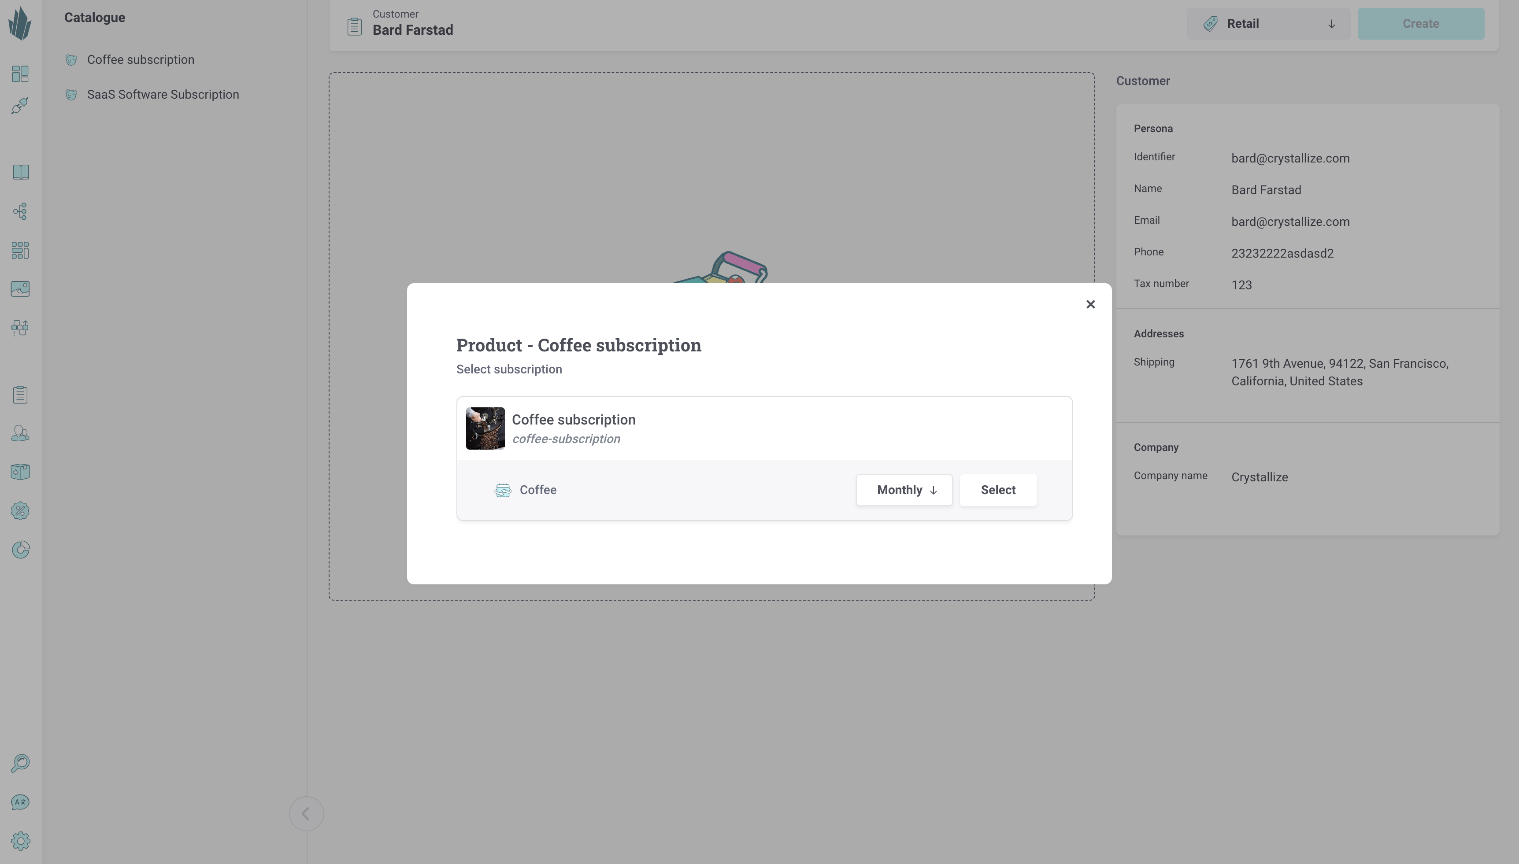Open the Monthly plan period dropdown
The width and height of the screenshot is (1519, 864).
[x=904, y=490]
